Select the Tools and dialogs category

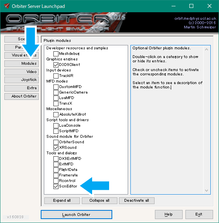click(62, 153)
